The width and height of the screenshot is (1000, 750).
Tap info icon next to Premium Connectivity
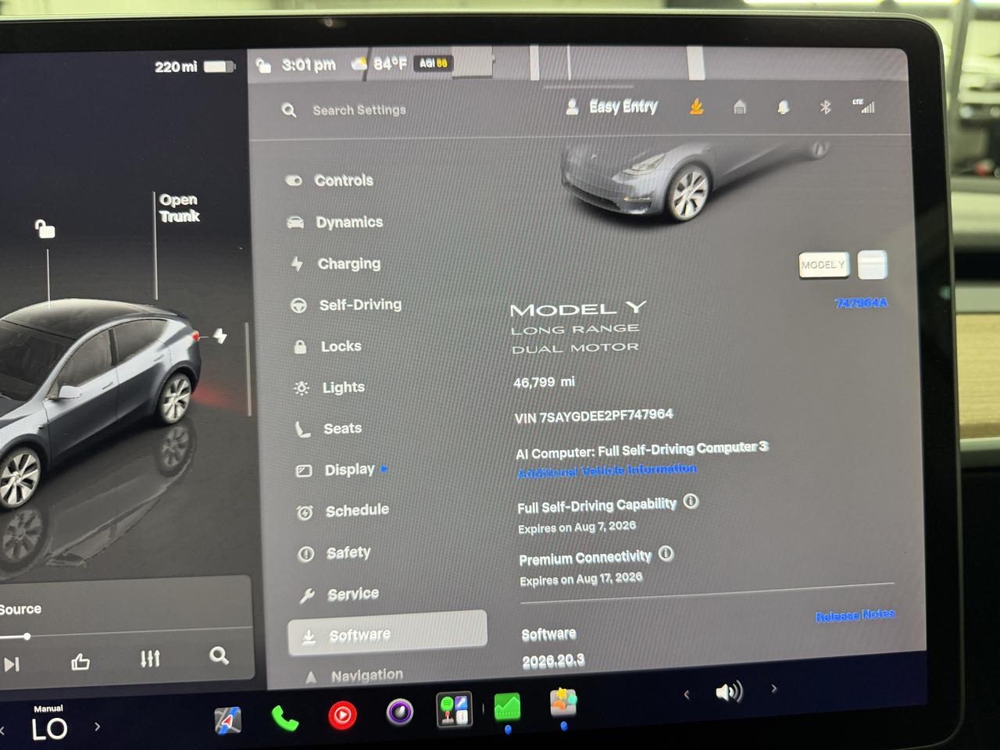(666, 554)
